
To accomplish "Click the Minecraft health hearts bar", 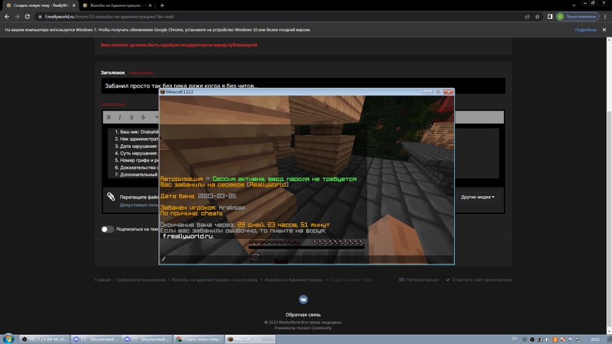I will (x=274, y=242).
